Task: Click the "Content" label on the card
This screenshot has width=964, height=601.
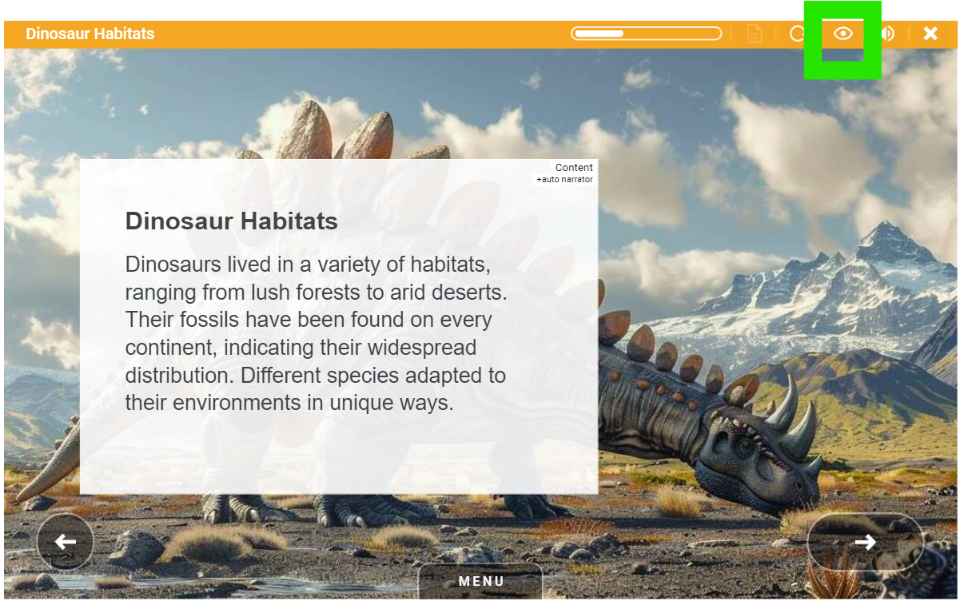Action: (x=574, y=167)
